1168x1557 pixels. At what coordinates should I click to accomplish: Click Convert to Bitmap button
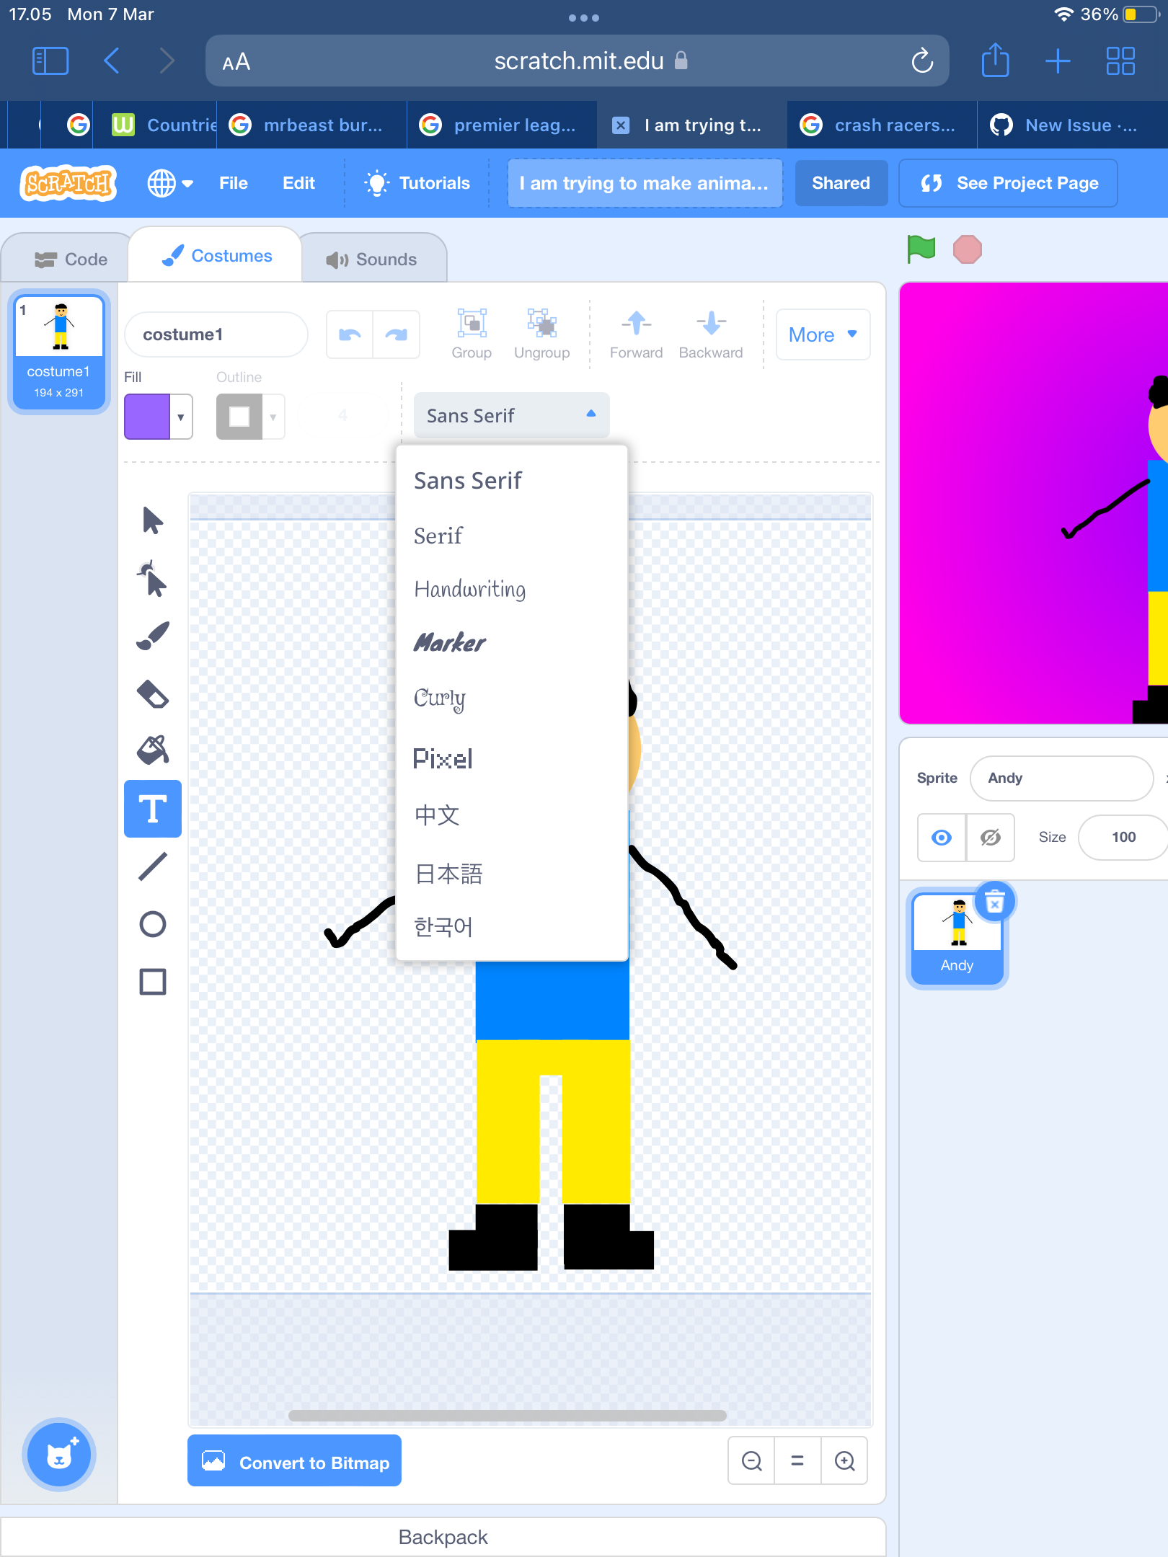point(294,1461)
